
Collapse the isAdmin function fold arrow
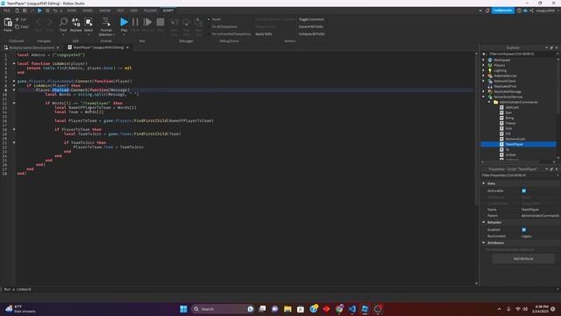pyautogui.click(x=14, y=63)
